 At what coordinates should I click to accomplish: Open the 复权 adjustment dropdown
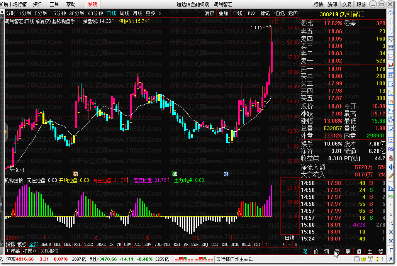tap(209, 13)
